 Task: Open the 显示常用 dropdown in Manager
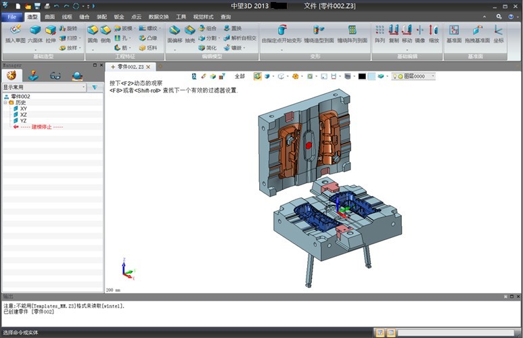coord(83,87)
